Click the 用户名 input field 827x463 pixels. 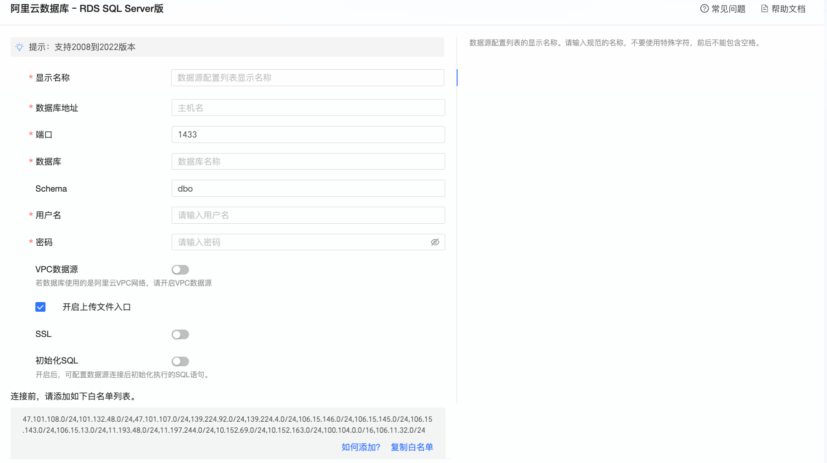308,215
